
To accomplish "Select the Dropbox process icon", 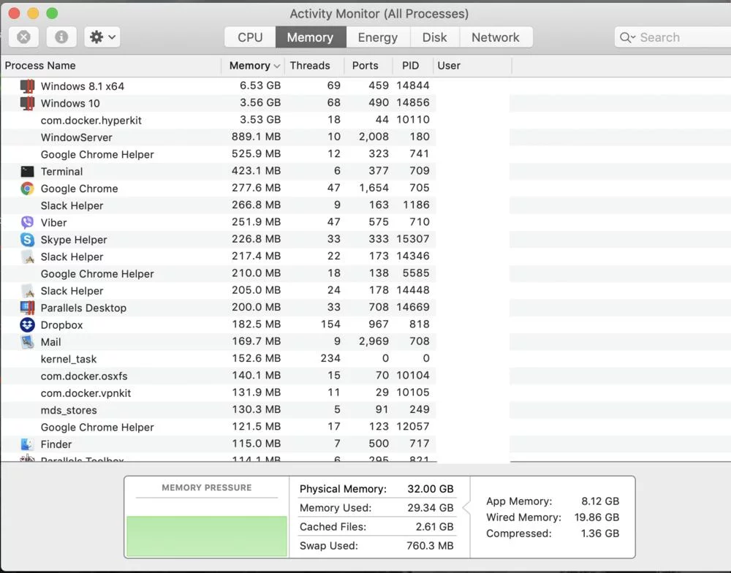I will point(27,325).
